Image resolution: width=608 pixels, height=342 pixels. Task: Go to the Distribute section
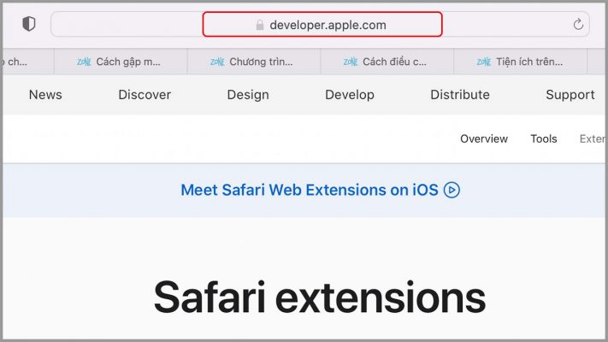(x=460, y=95)
